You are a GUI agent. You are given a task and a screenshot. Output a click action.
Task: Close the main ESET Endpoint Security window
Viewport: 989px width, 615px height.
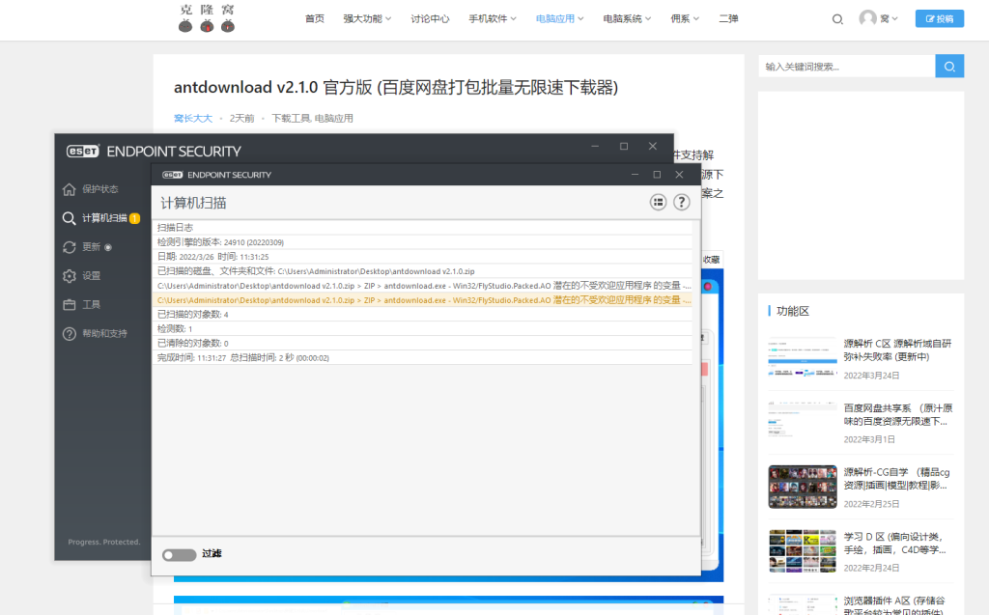click(653, 147)
